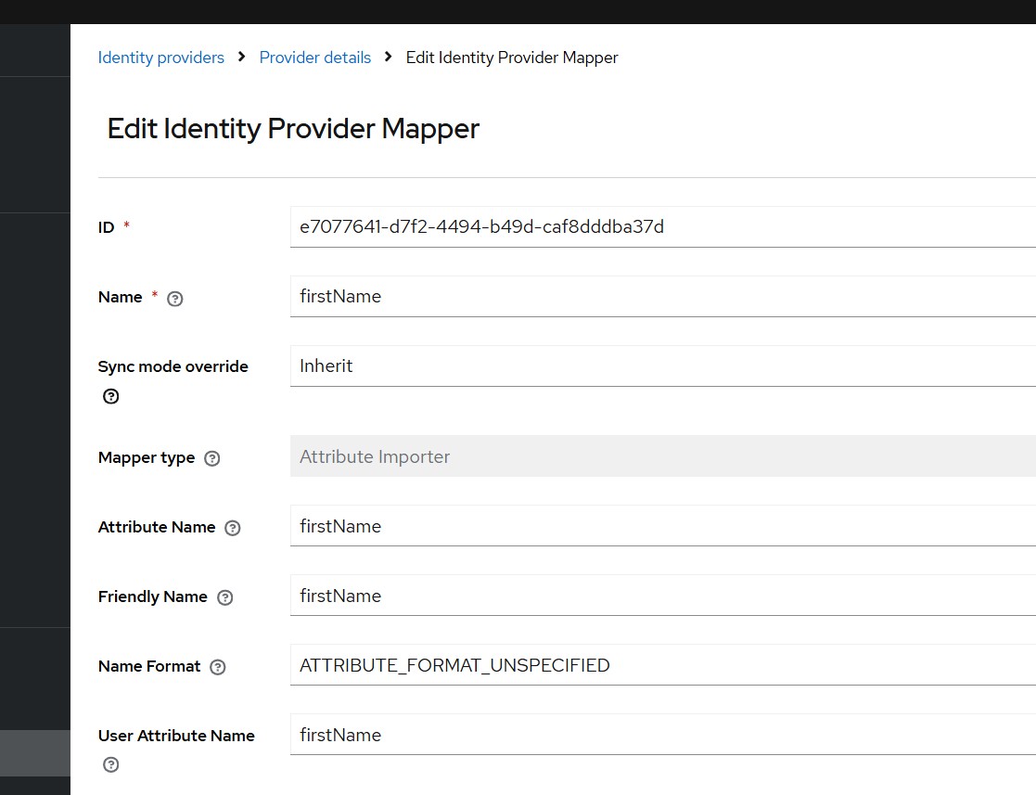Show help for Name Format

217,667
